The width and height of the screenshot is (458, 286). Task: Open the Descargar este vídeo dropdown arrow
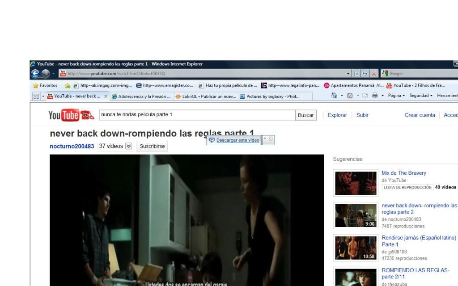tap(265, 139)
